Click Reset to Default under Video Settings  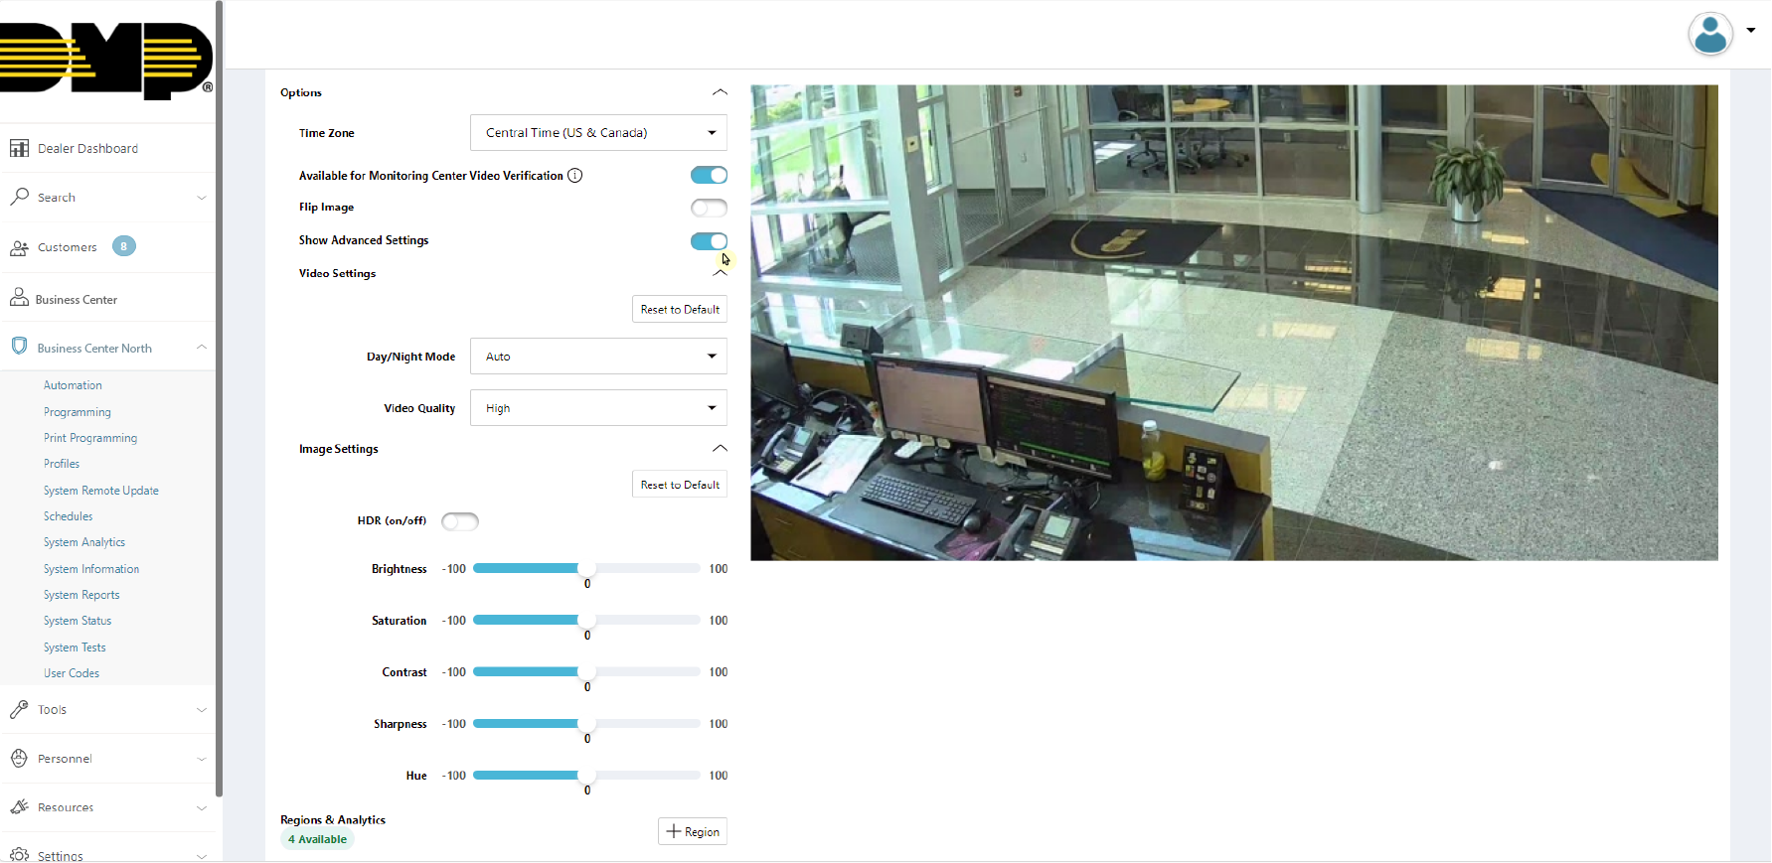[680, 310]
